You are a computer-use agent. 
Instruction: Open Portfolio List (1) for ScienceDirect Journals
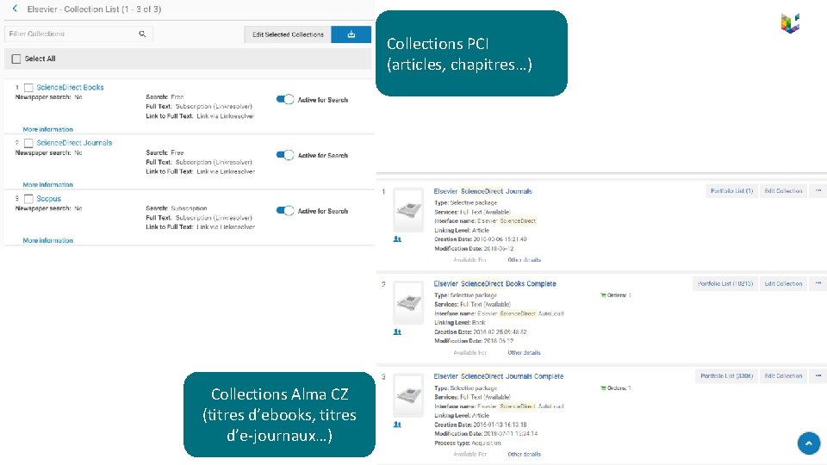click(x=731, y=191)
